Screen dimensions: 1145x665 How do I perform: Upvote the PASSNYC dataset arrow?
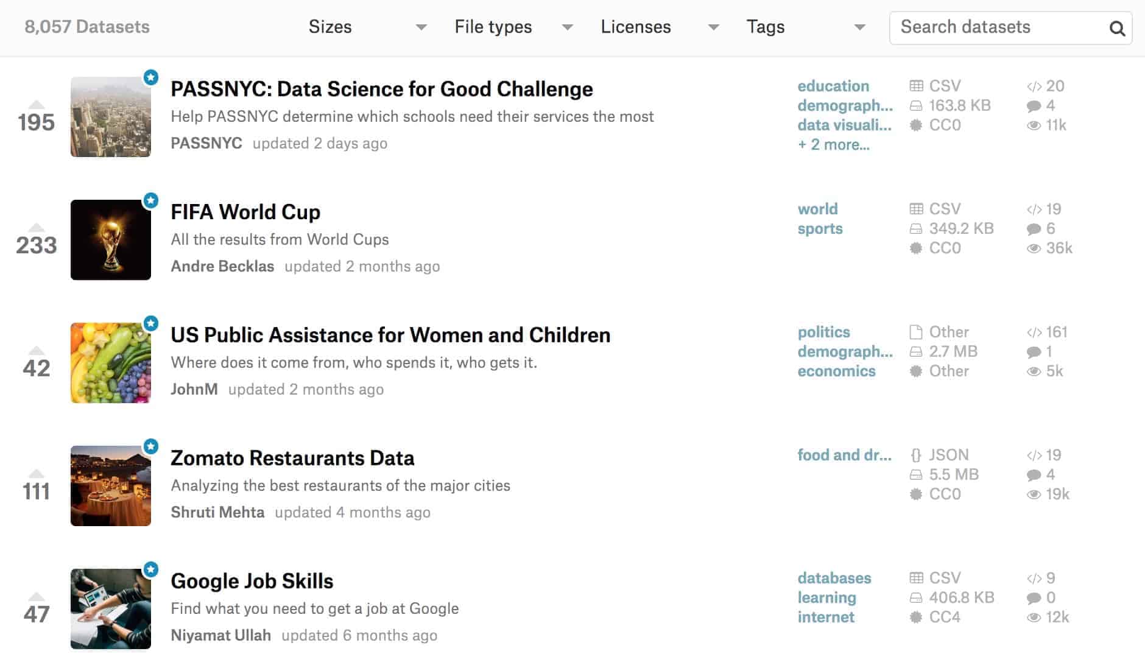click(x=37, y=104)
